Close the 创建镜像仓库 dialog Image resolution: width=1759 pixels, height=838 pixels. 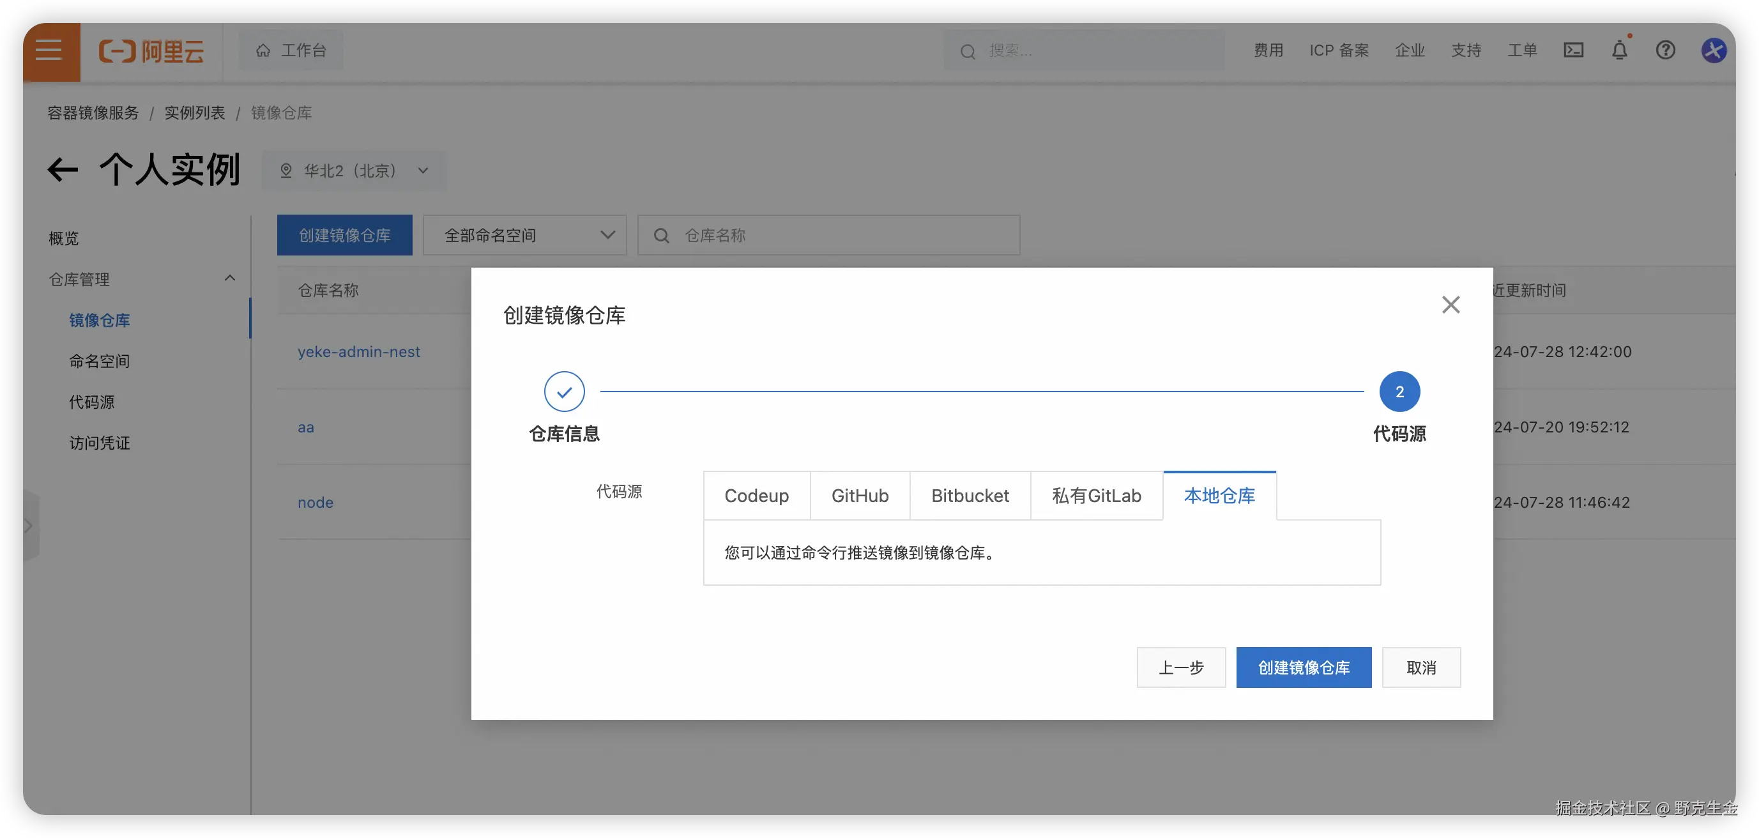[x=1451, y=305]
